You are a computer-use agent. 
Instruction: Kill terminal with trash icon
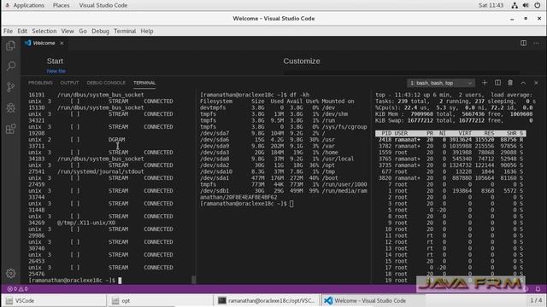[510, 83]
